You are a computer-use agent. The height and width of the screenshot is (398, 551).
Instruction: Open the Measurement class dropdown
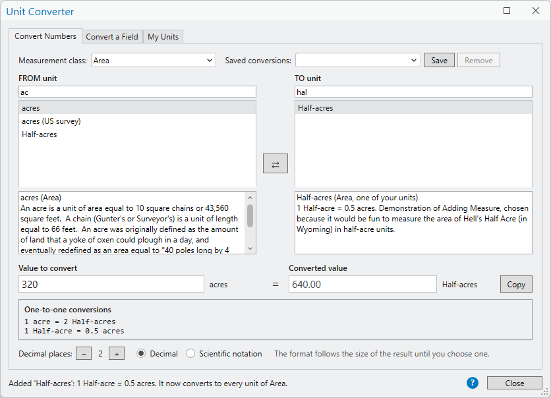click(x=154, y=60)
